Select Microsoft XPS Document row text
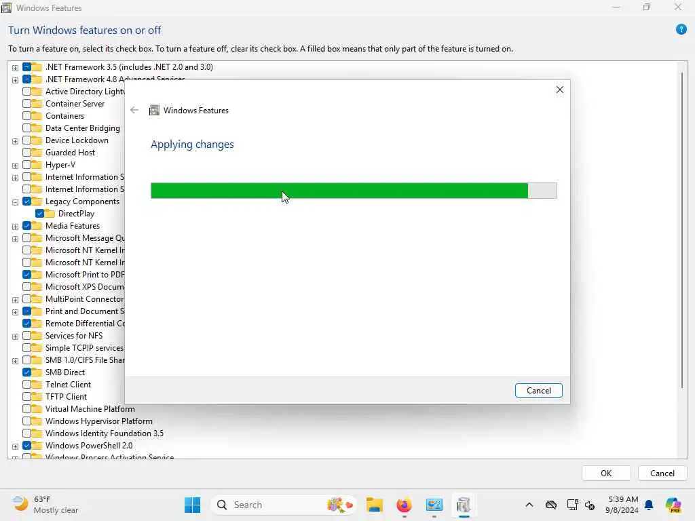695x521 pixels. click(85, 287)
